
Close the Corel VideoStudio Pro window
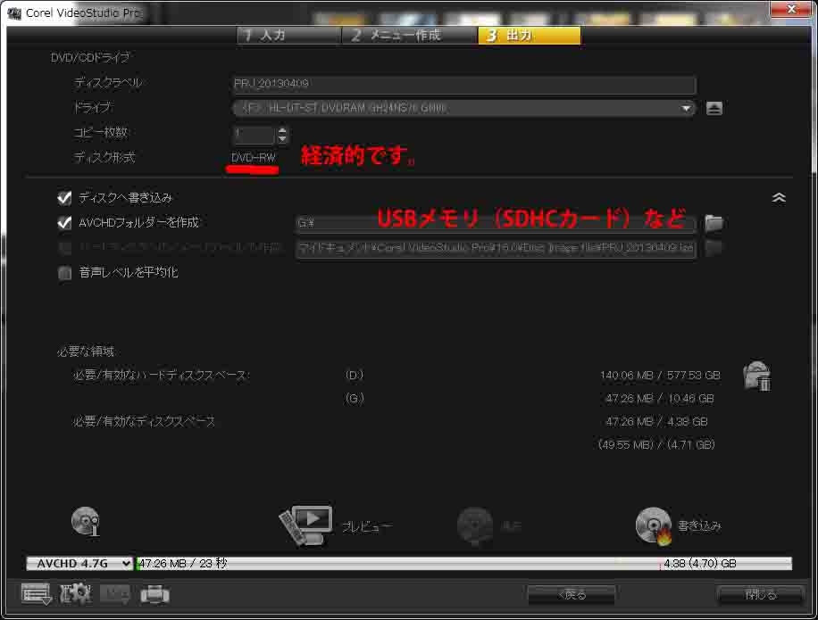click(x=791, y=9)
